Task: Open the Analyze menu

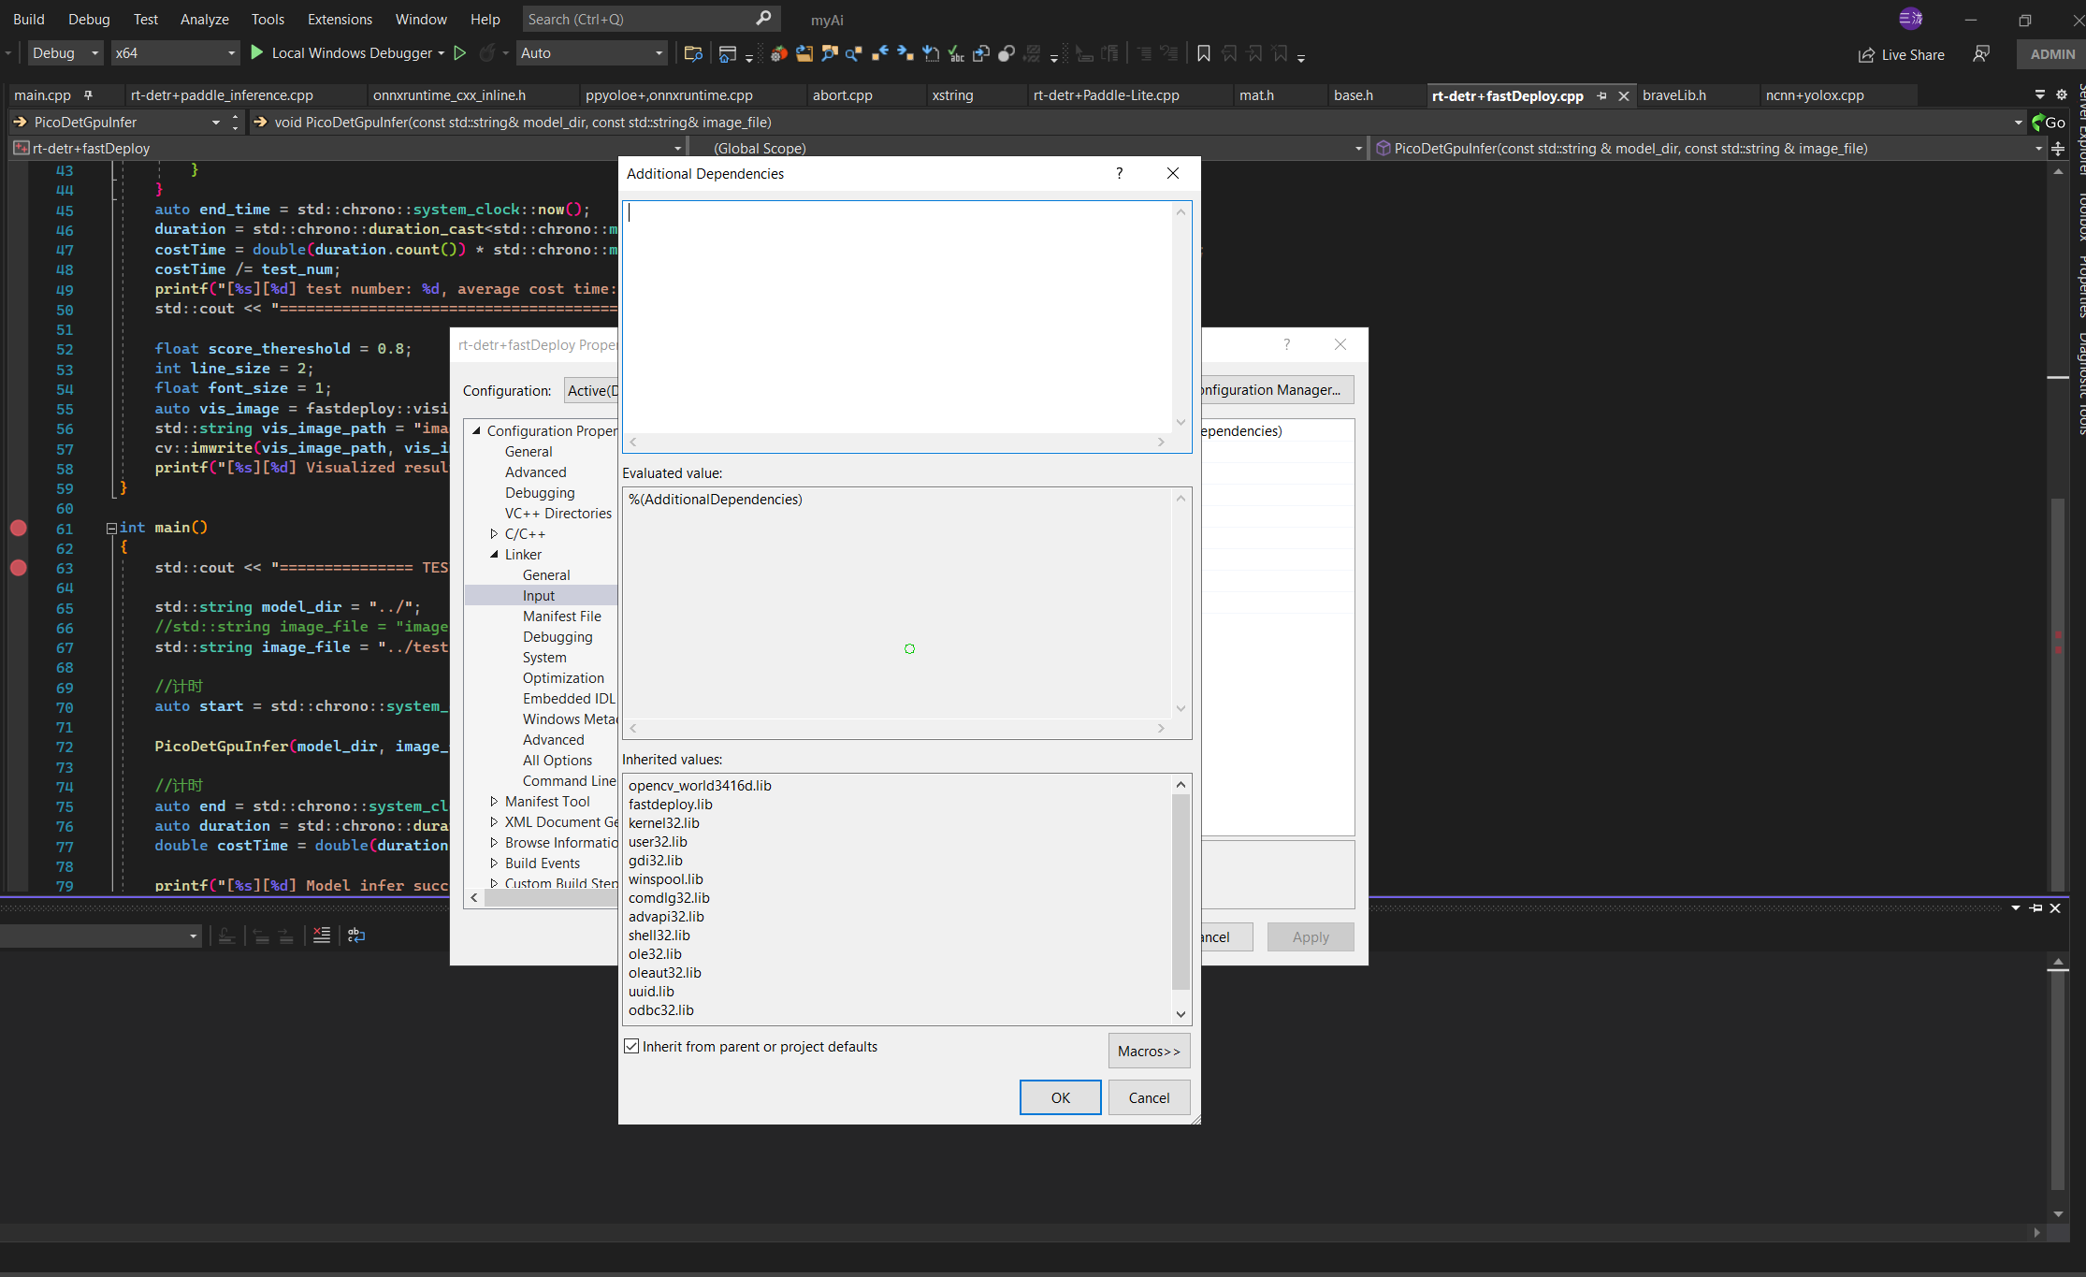Action: [205, 19]
